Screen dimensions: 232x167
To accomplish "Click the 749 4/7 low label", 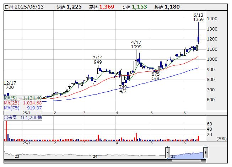I will [123, 89].
